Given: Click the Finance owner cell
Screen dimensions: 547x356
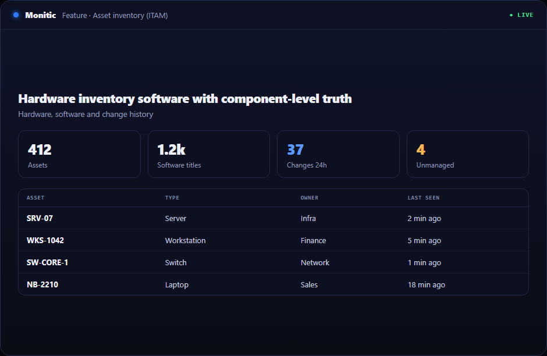Looking at the screenshot, I should (313, 240).
